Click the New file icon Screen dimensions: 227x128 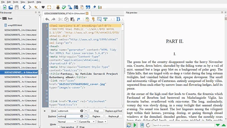pos(5,7)
